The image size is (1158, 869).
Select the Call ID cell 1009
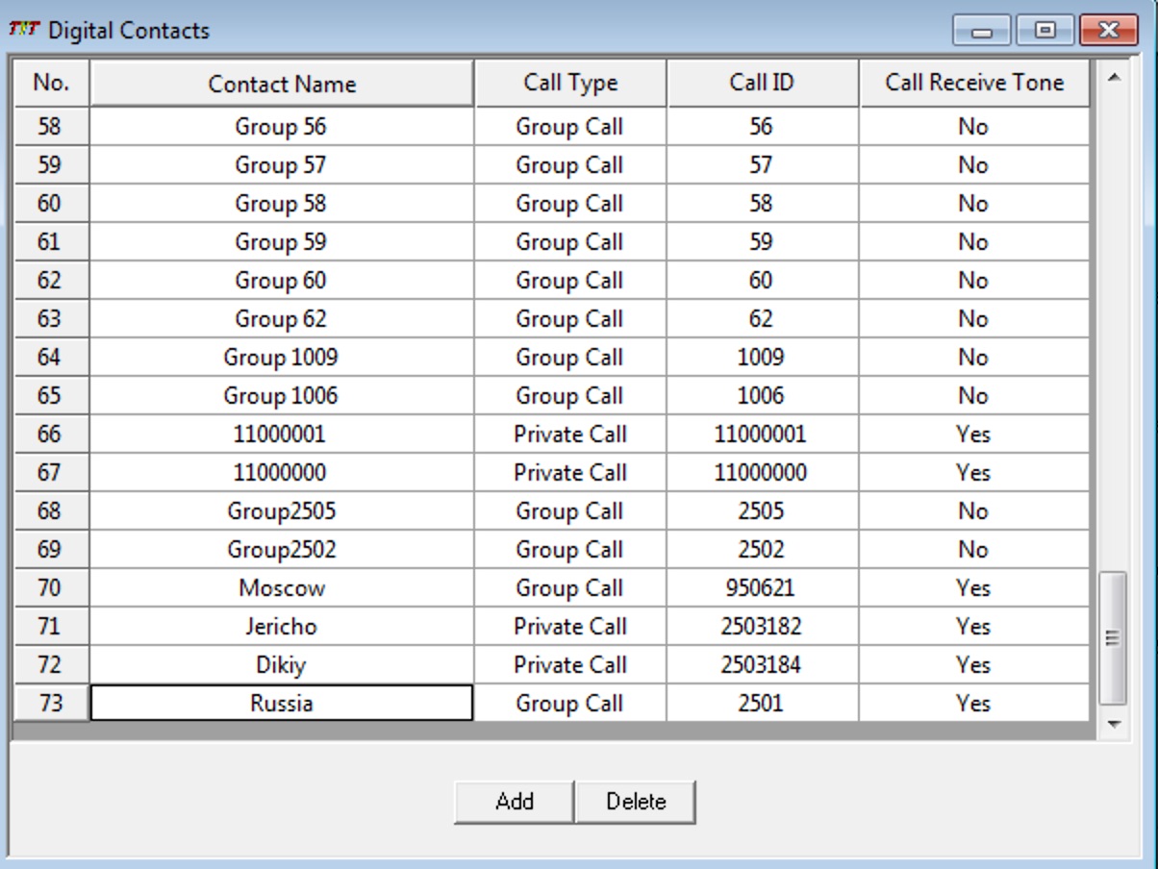[763, 357]
